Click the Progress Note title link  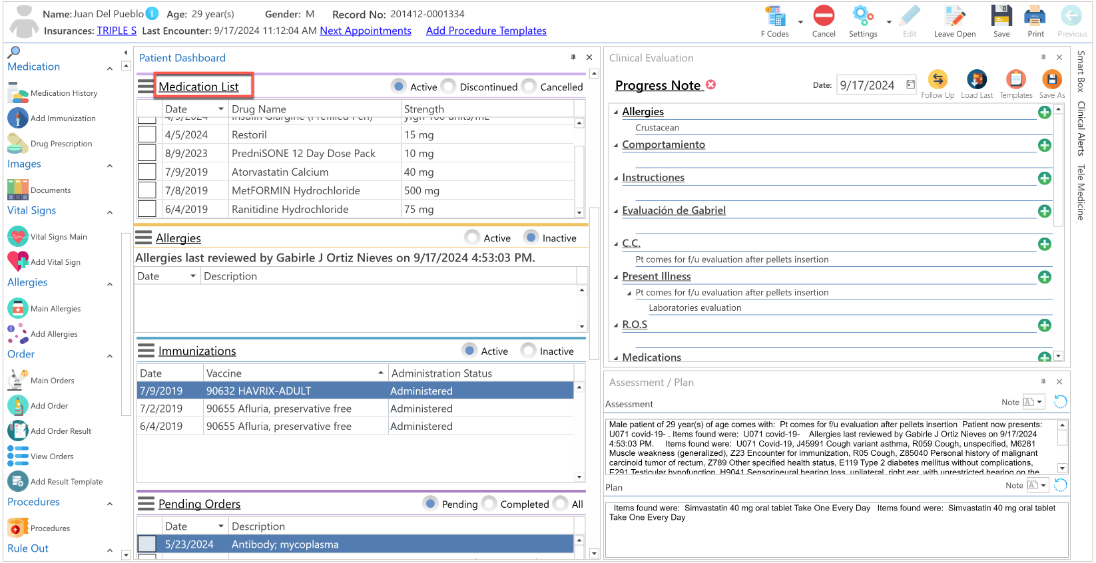click(658, 85)
